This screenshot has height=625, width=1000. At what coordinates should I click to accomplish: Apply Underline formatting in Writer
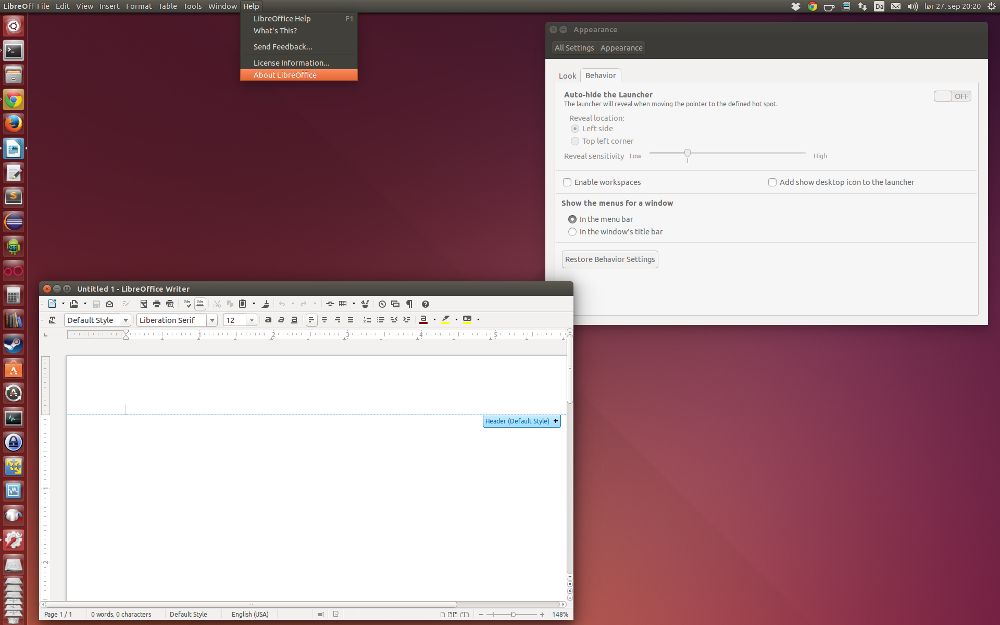(294, 320)
